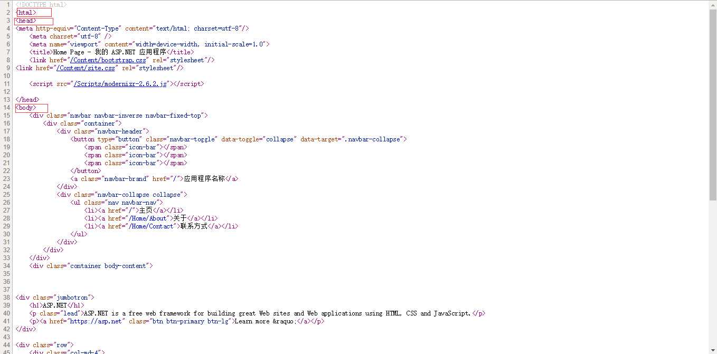717x354 pixels.
Task: Click the navbar-collapse collapse div line
Action: point(122,195)
